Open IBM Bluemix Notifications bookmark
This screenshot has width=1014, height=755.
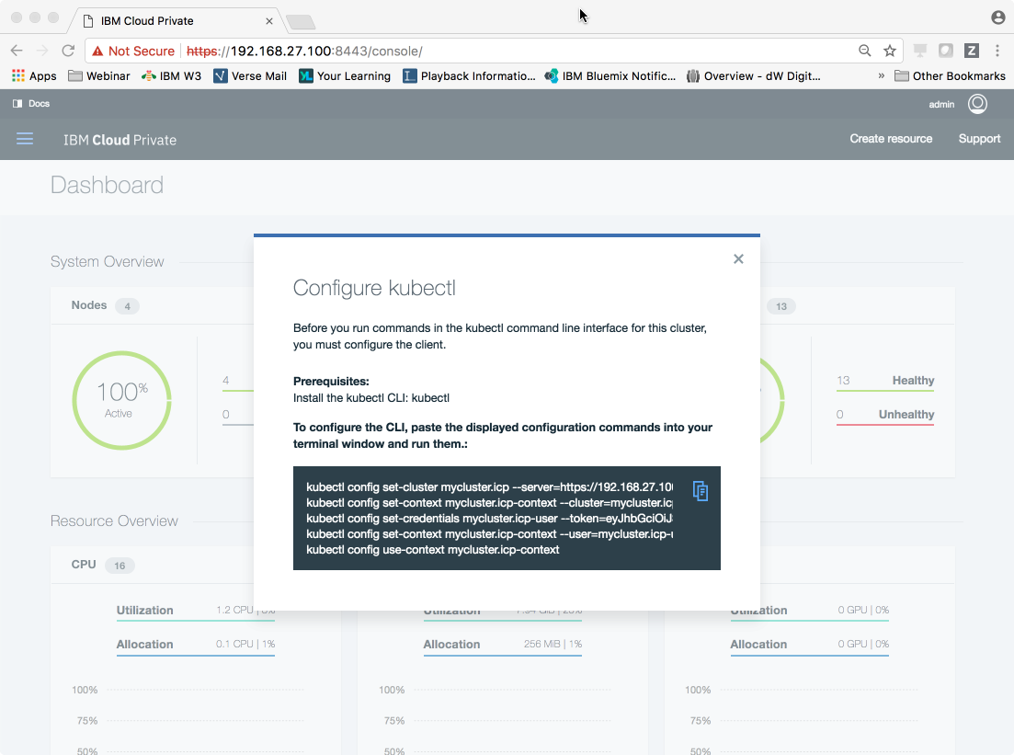pyautogui.click(x=610, y=75)
